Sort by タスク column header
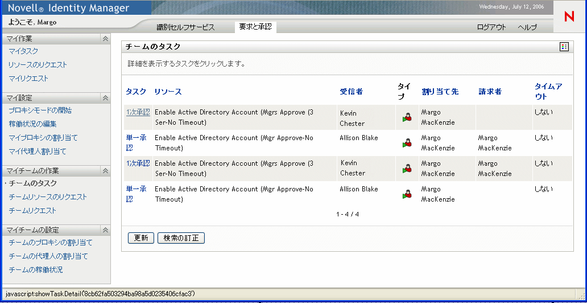This screenshot has height=303, width=587. [137, 92]
